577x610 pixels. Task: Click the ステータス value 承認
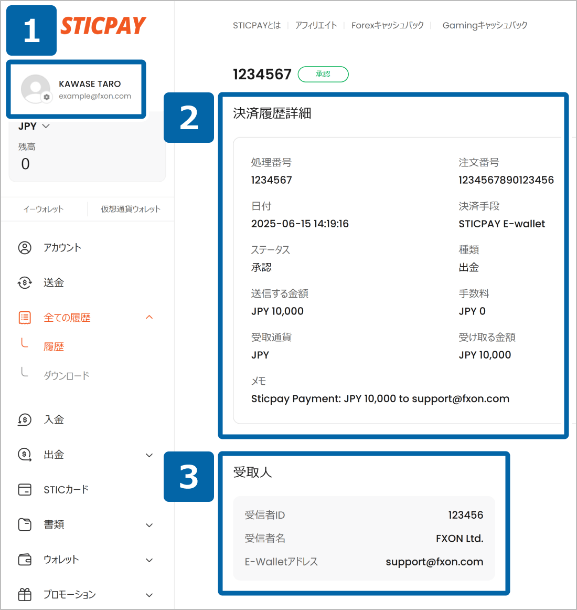pyautogui.click(x=261, y=267)
